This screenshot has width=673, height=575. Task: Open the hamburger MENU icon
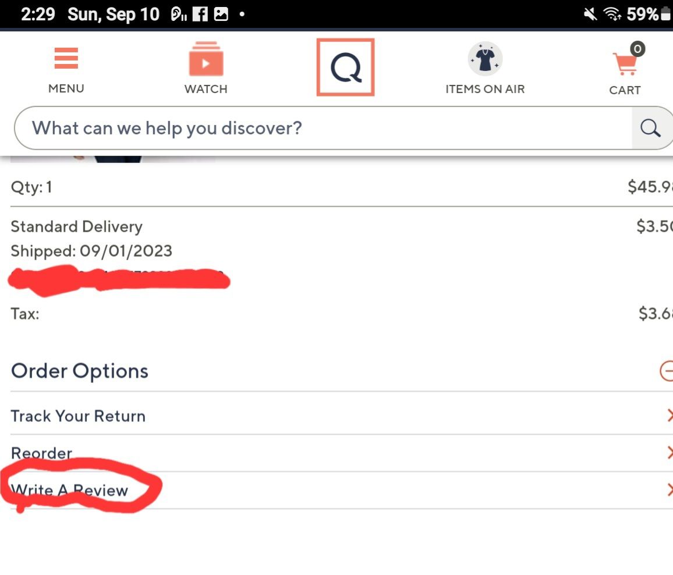click(66, 59)
